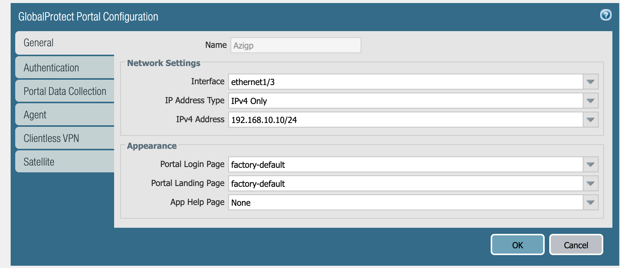Expand the Portal Login Page dropdown
This screenshot has width=620, height=268.
(x=590, y=164)
